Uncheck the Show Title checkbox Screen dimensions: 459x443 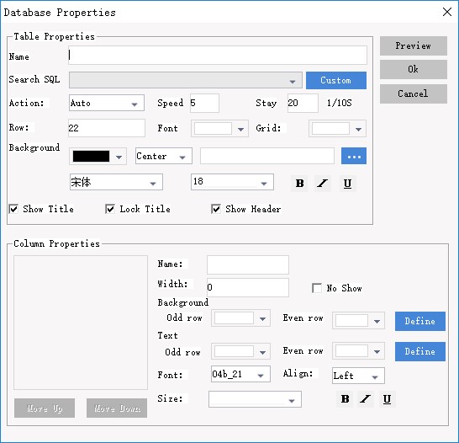pyautogui.click(x=13, y=209)
